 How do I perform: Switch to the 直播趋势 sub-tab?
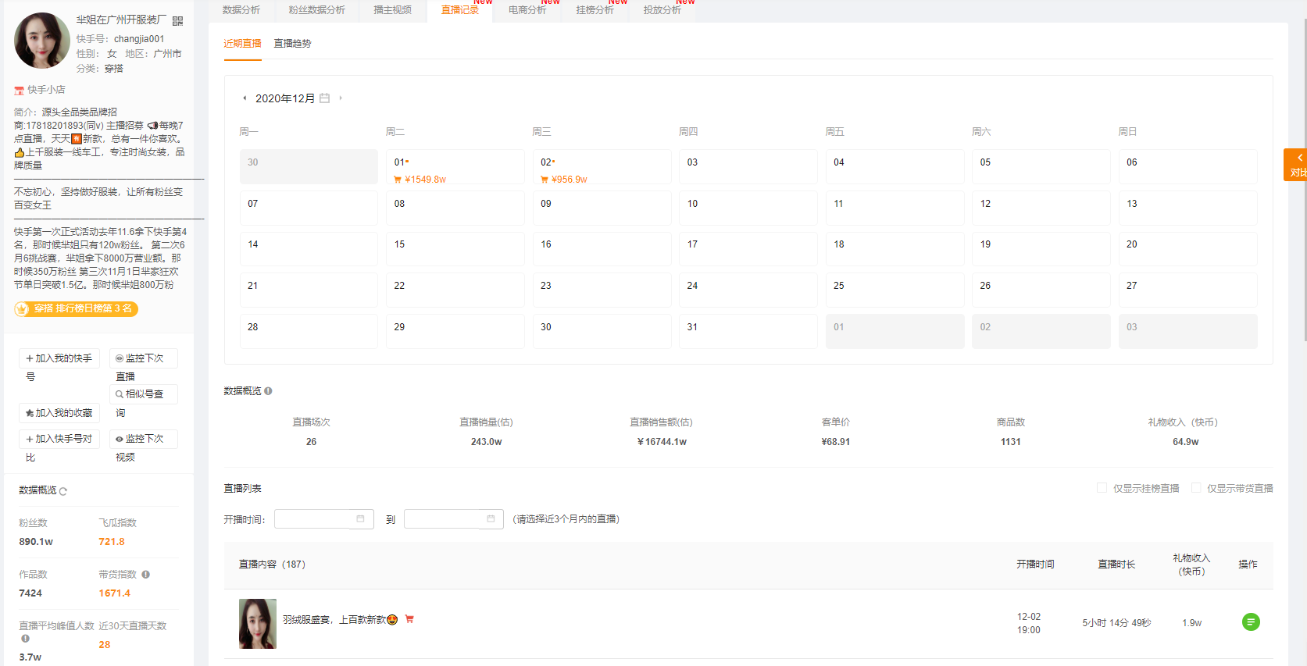(x=292, y=44)
